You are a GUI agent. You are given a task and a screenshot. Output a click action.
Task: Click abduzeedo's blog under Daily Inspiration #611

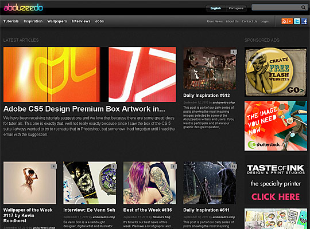(x=224, y=217)
